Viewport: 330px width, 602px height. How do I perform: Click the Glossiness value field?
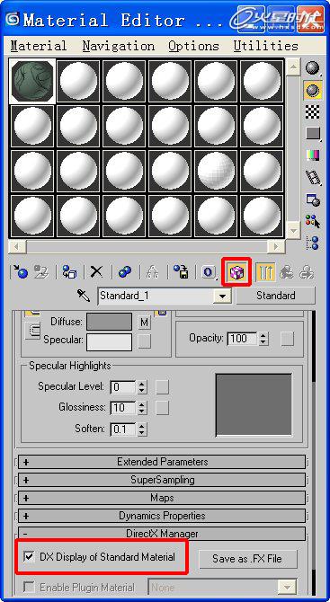click(123, 408)
